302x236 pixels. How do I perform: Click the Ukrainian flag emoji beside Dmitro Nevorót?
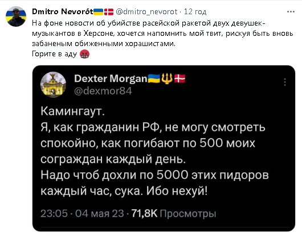pyautogui.click(x=98, y=12)
